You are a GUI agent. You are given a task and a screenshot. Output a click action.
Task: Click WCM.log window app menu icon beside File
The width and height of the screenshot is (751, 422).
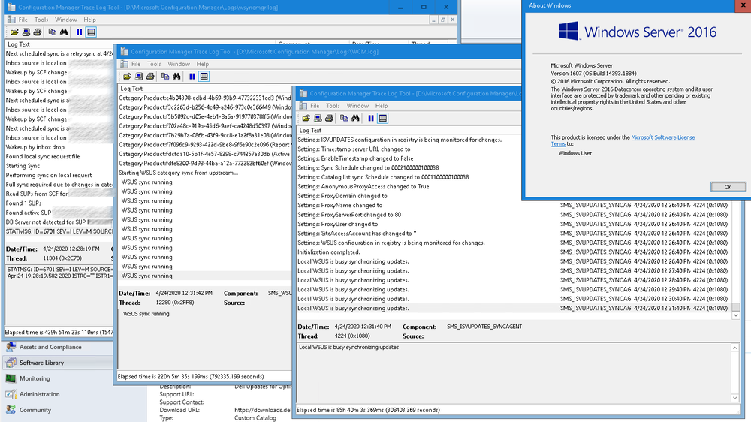tap(124, 64)
